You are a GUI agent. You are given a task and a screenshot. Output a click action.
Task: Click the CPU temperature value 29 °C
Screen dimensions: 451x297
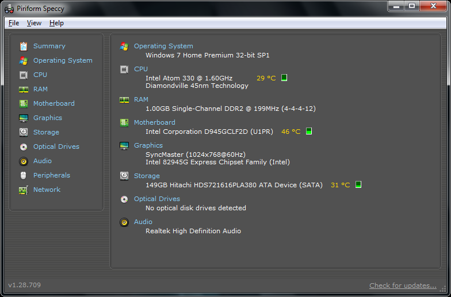coord(266,78)
